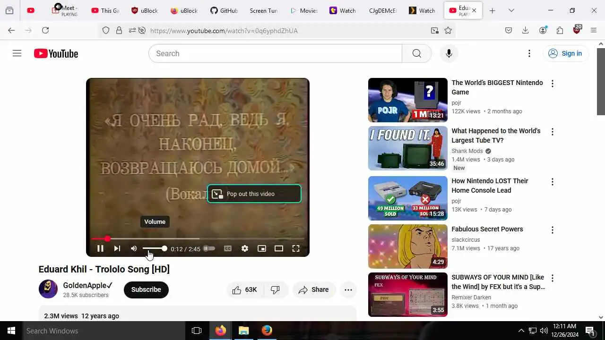
Task: Open Firefox downloads panel
Action: (525, 30)
